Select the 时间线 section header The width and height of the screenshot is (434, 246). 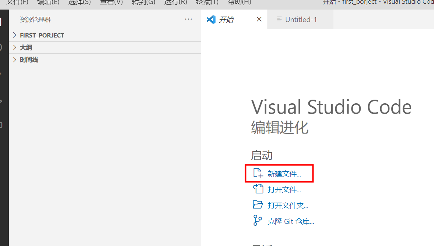tap(105, 60)
